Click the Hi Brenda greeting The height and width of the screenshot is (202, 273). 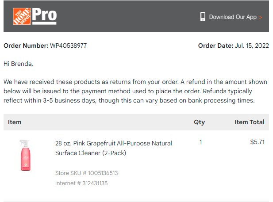coord(18,64)
